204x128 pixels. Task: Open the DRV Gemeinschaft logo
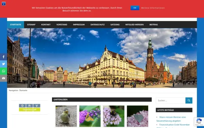point(30,108)
